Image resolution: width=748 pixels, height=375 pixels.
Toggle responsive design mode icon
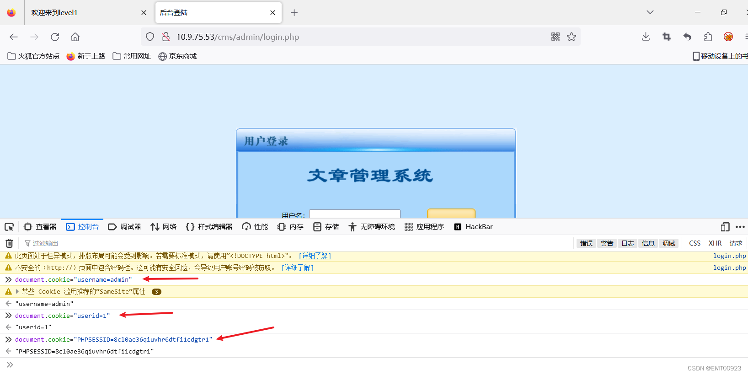point(725,227)
